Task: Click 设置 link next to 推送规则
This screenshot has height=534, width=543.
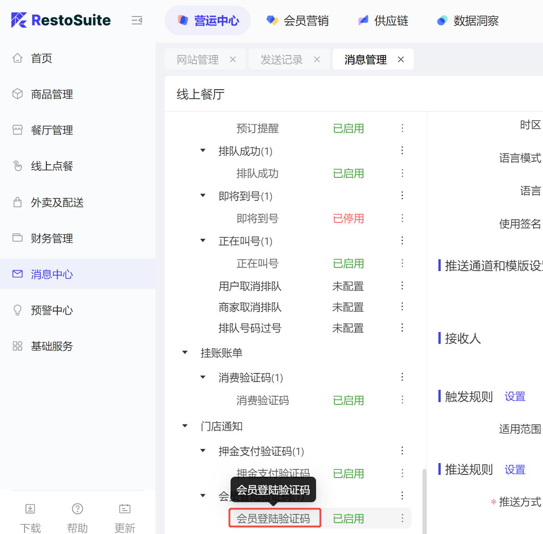Action: click(515, 469)
